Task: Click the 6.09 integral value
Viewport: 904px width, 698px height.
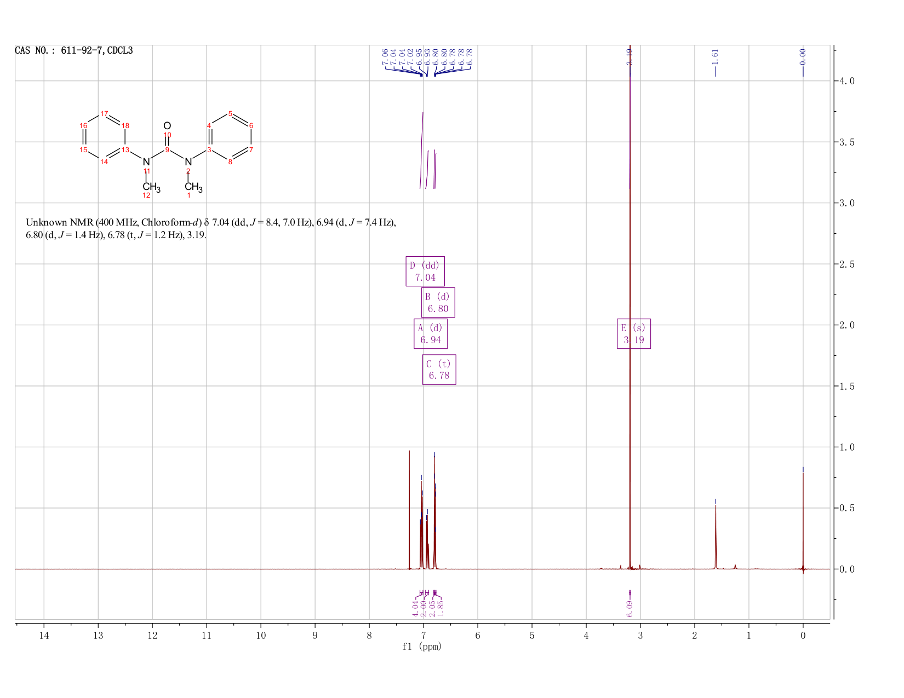Action: [630, 608]
